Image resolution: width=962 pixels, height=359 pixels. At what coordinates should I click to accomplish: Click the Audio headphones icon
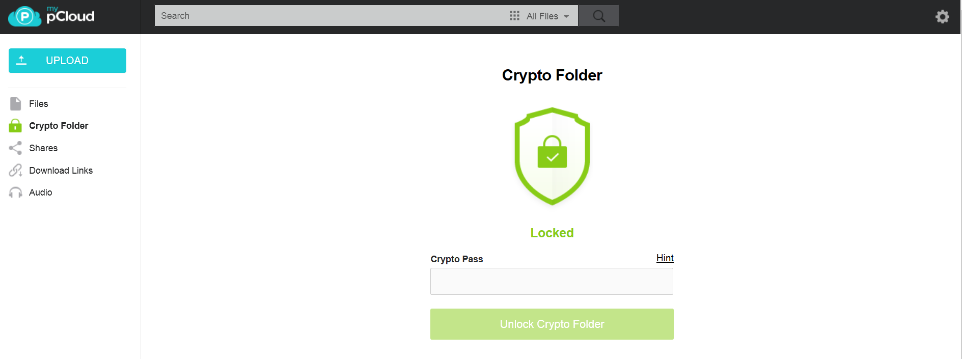pyautogui.click(x=15, y=192)
